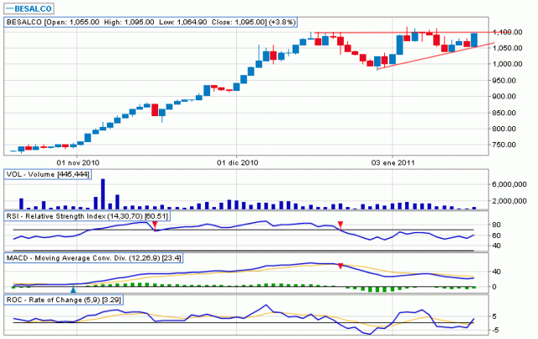Select the RSI - Relative Strength Index label
This screenshot has height=339, width=538.
(87, 216)
